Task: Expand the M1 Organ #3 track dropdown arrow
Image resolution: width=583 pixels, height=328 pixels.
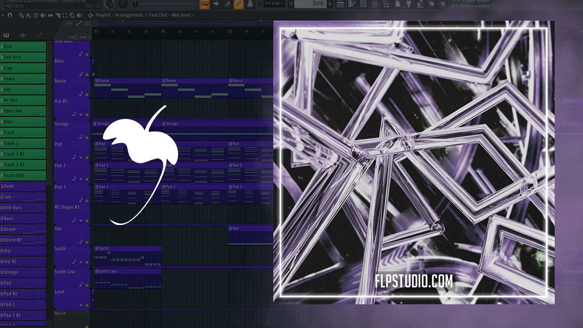Action: click(x=82, y=221)
